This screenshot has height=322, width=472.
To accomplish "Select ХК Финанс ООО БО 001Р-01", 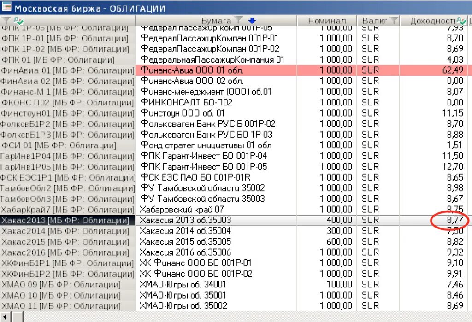I will (x=216, y=263).
